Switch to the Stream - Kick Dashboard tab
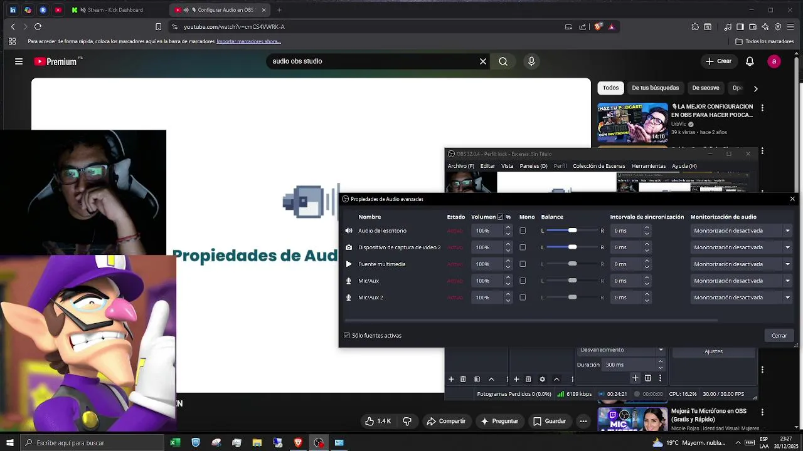The image size is (803, 451). point(115,10)
